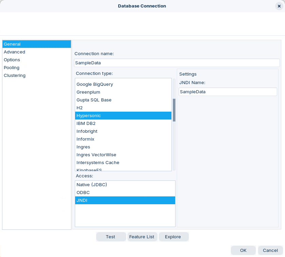Viewport: 285px width, 257px height.
Task: Close the Database Connection dialog
Action: tap(279, 6)
